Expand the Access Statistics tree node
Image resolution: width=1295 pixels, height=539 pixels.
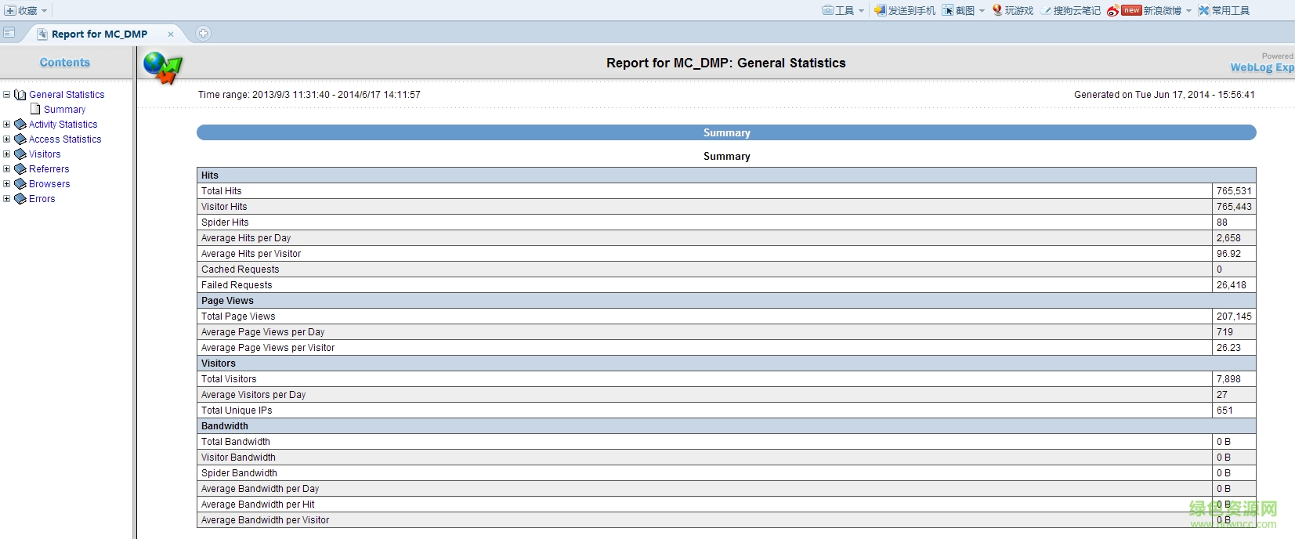click(7, 139)
